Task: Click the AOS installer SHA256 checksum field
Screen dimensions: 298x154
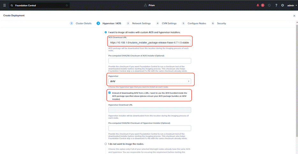Action: (x=150, y=61)
